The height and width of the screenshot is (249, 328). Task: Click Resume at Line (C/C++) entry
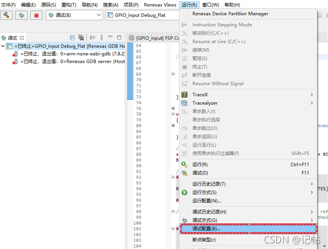[249, 41]
